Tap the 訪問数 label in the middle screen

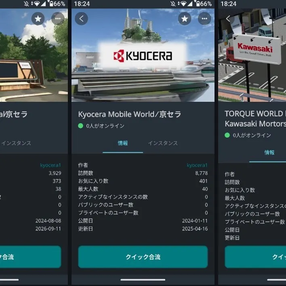(x=86, y=173)
